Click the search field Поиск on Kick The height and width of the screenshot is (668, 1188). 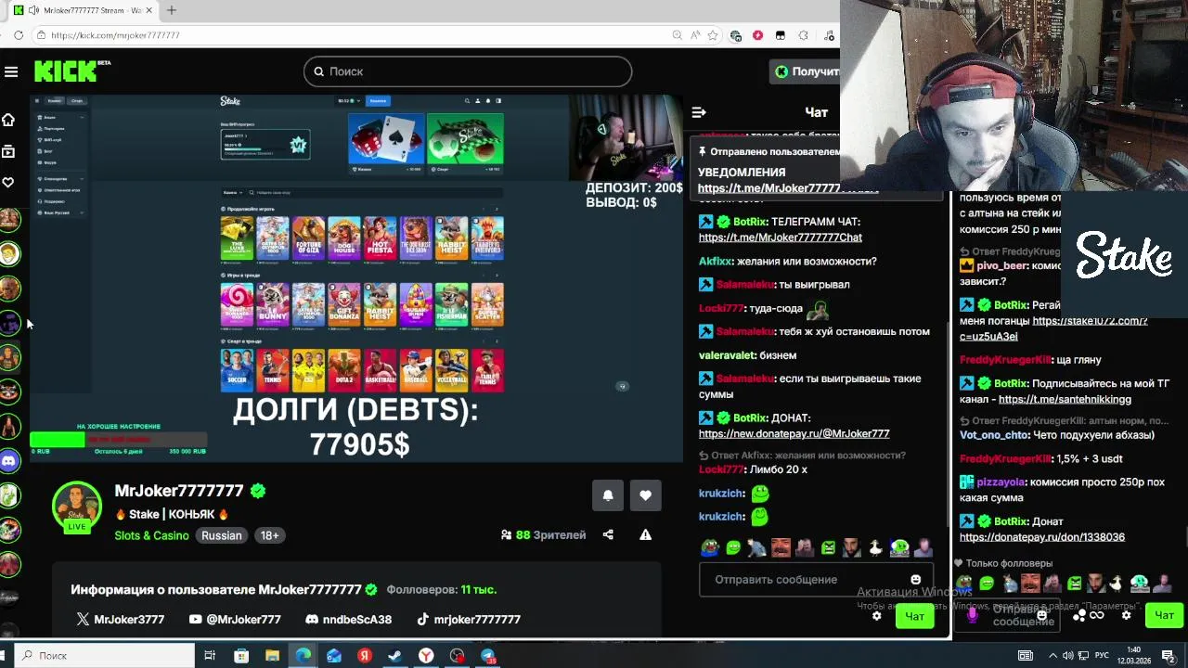click(x=468, y=71)
